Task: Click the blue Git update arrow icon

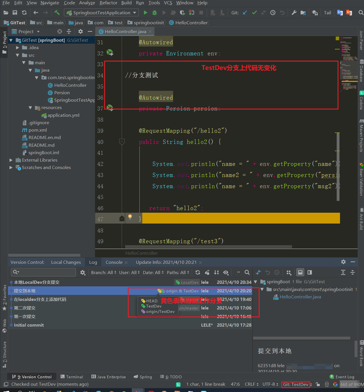Action: pos(245,13)
